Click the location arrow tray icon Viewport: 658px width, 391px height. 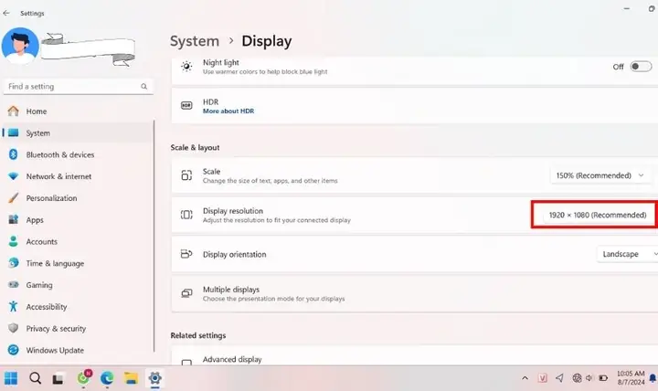pos(559,378)
